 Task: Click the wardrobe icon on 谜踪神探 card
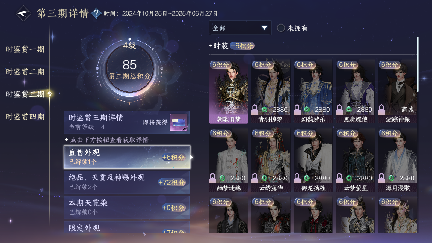381,109
